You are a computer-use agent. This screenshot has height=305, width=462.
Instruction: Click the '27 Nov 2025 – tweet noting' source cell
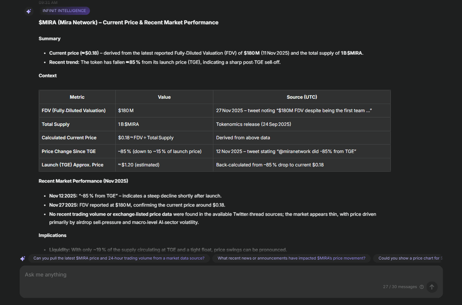302,111
